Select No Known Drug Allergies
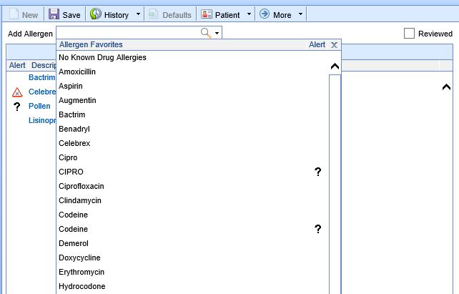This screenshot has width=459, height=294. (x=102, y=57)
